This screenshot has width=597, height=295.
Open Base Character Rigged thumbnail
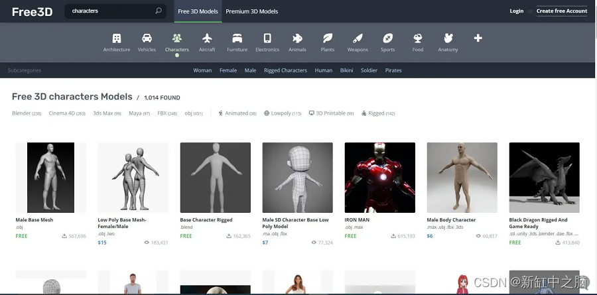coord(215,178)
